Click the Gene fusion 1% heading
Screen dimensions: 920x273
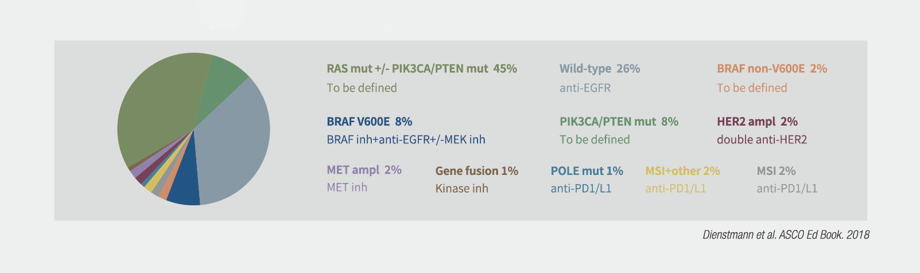[476, 171]
